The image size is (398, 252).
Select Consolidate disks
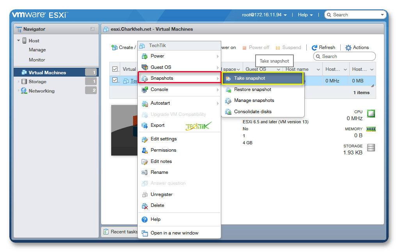263,112
